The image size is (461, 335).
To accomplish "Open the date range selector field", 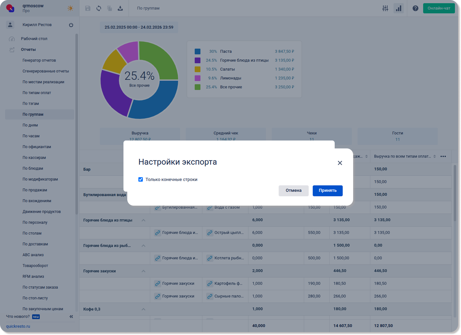I will click(x=139, y=27).
